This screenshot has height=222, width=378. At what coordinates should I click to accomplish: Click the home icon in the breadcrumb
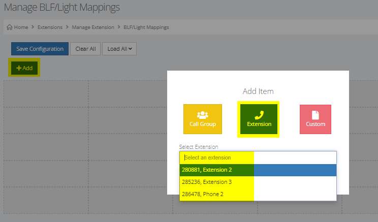[10, 27]
